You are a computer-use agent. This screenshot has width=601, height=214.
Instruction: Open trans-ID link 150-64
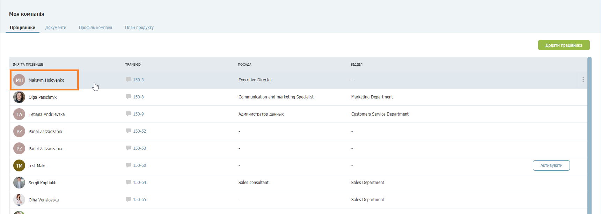coord(139,183)
